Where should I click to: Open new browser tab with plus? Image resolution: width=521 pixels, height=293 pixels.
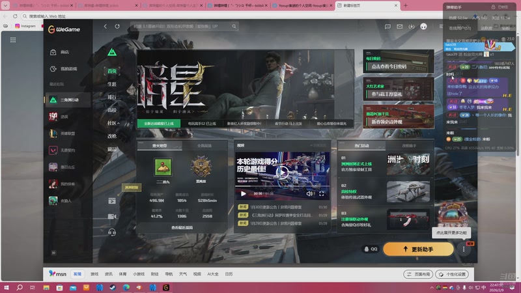point(406,6)
